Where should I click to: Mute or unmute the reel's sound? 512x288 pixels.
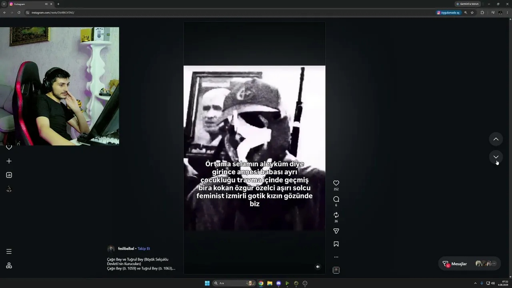click(x=318, y=267)
